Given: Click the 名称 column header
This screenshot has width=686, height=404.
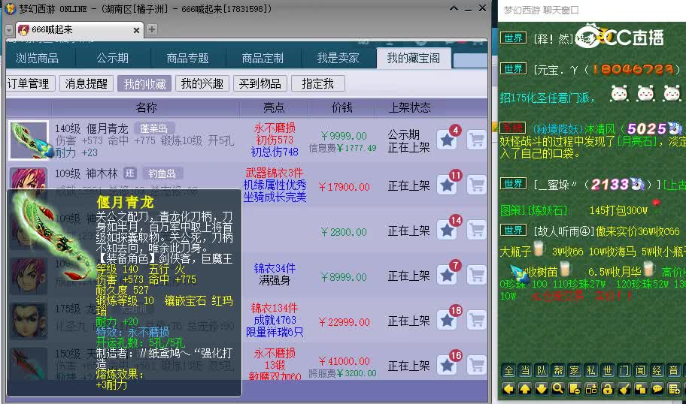Looking at the screenshot, I should click(146, 107).
